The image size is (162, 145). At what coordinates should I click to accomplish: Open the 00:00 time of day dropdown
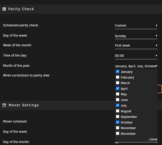coord(136,56)
